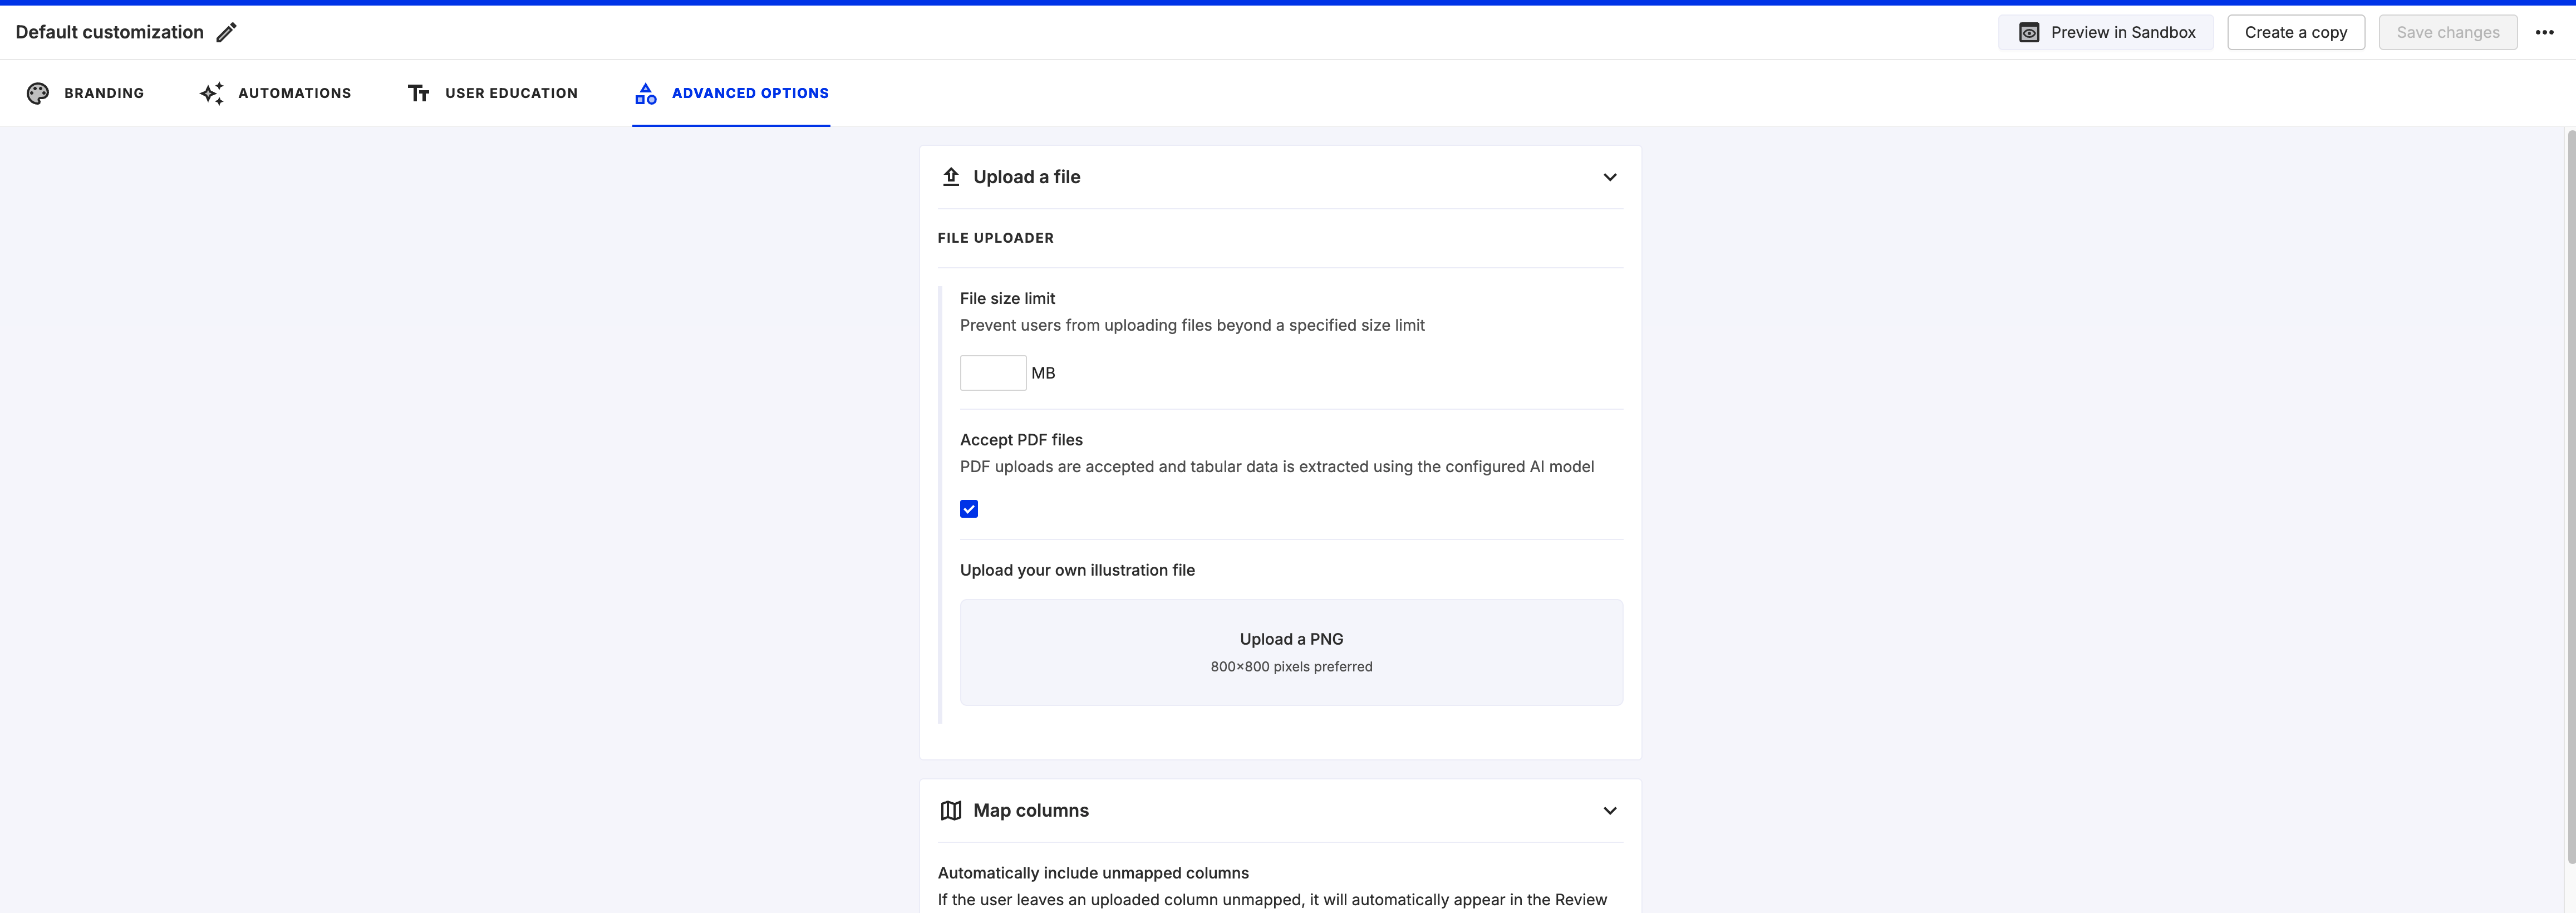Uncheck the Accept PDF files checkbox
Screen dimensions: 2576x913
point(969,509)
